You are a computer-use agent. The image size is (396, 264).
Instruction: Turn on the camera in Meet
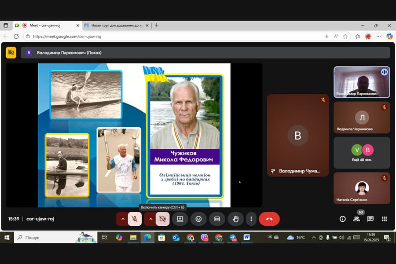pyautogui.click(x=162, y=219)
